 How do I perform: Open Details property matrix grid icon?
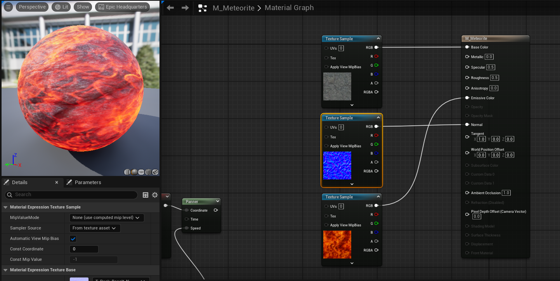(x=146, y=195)
